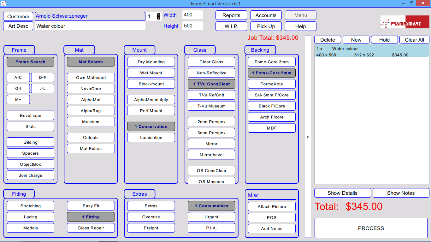Click Show Details button

click(x=342, y=193)
